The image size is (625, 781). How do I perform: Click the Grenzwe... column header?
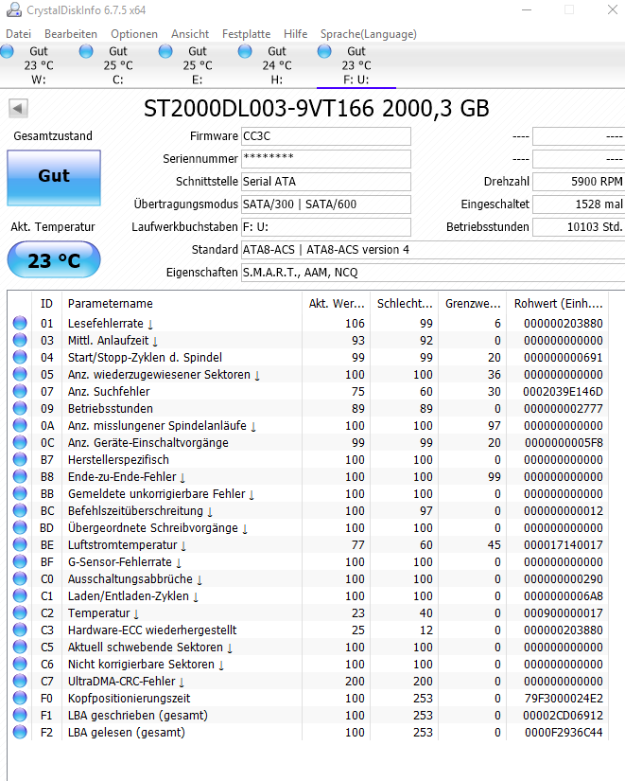pos(472,303)
